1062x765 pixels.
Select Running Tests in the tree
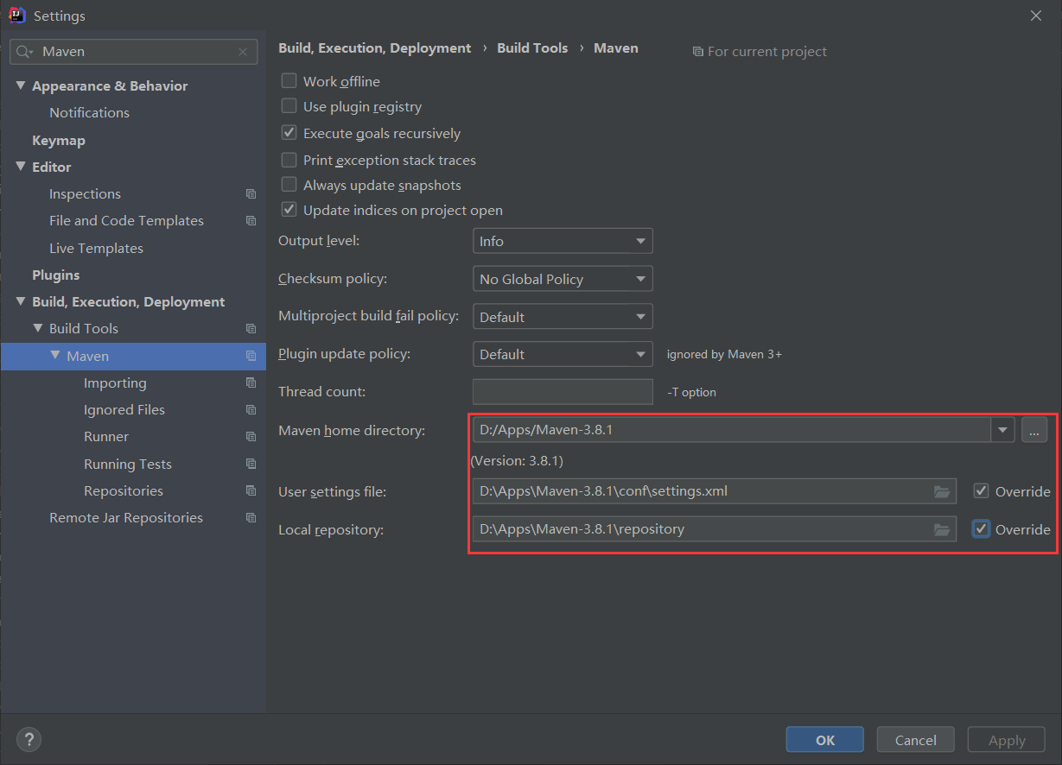coord(128,465)
